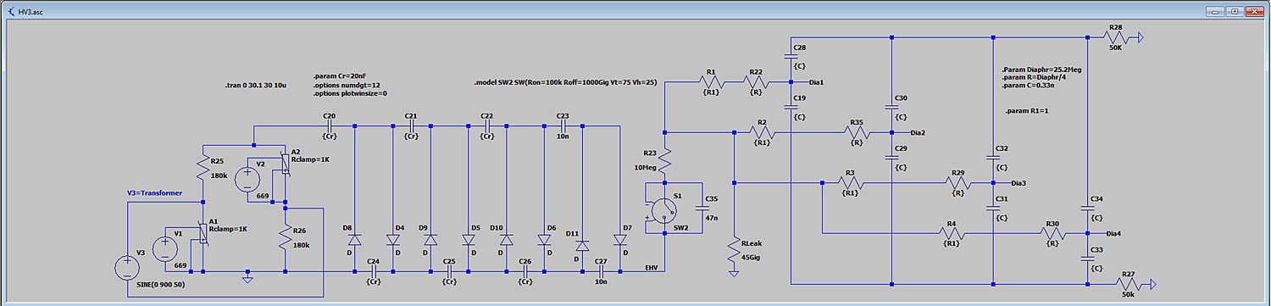Click the V3=Transformer comment text

(155, 193)
